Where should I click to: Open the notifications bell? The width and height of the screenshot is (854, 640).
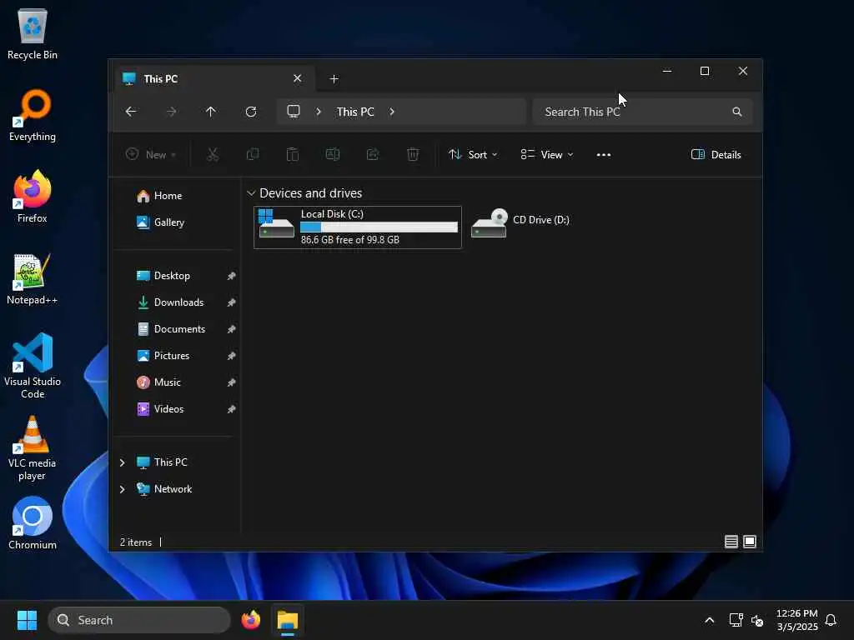[x=831, y=620]
